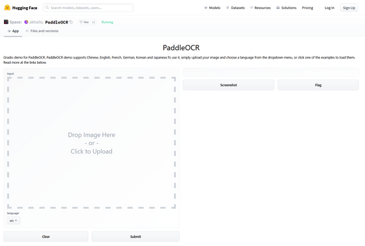Image resolution: width=365 pixels, height=246 pixels.
Task: Open the Datasets nav item
Action: click(235, 8)
